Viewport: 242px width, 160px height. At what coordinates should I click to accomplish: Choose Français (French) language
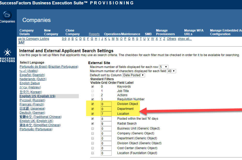32,104
